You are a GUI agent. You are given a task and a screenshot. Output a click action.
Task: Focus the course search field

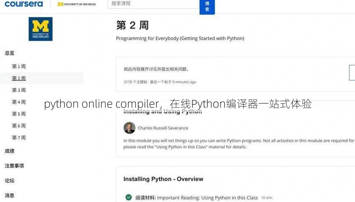[x=154, y=4]
